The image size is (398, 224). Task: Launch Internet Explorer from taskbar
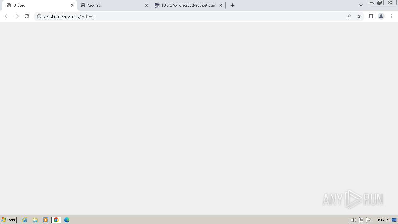coord(25,220)
